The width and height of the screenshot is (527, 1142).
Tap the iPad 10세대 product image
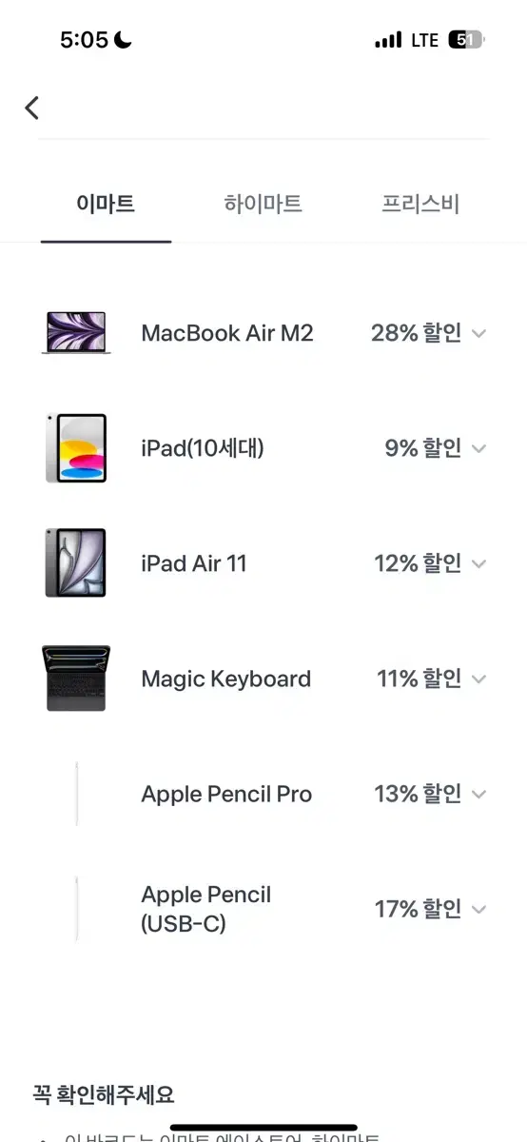pos(76,448)
